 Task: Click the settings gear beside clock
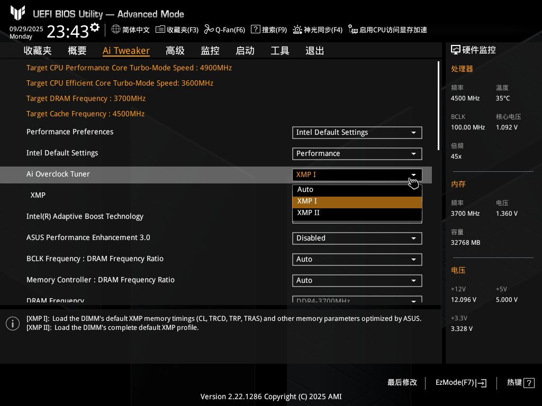[95, 27]
